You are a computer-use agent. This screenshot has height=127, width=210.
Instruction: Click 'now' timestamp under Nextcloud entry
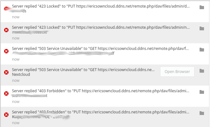pyautogui.click(x=16, y=81)
